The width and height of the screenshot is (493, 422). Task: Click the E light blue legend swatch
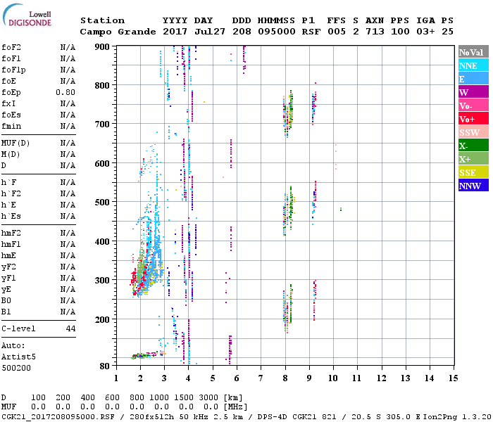click(472, 79)
